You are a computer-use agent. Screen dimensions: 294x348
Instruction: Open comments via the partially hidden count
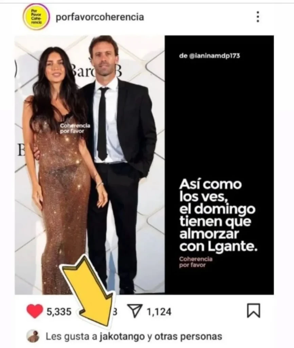pyautogui.click(x=115, y=312)
